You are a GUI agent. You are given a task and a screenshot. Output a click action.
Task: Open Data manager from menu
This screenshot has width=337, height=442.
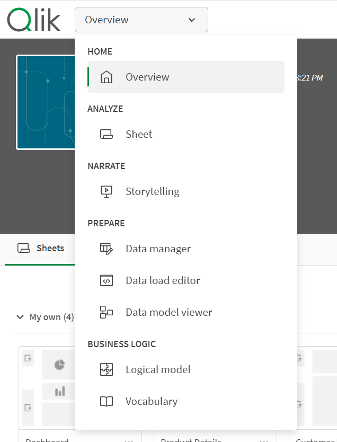pyautogui.click(x=158, y=249)
